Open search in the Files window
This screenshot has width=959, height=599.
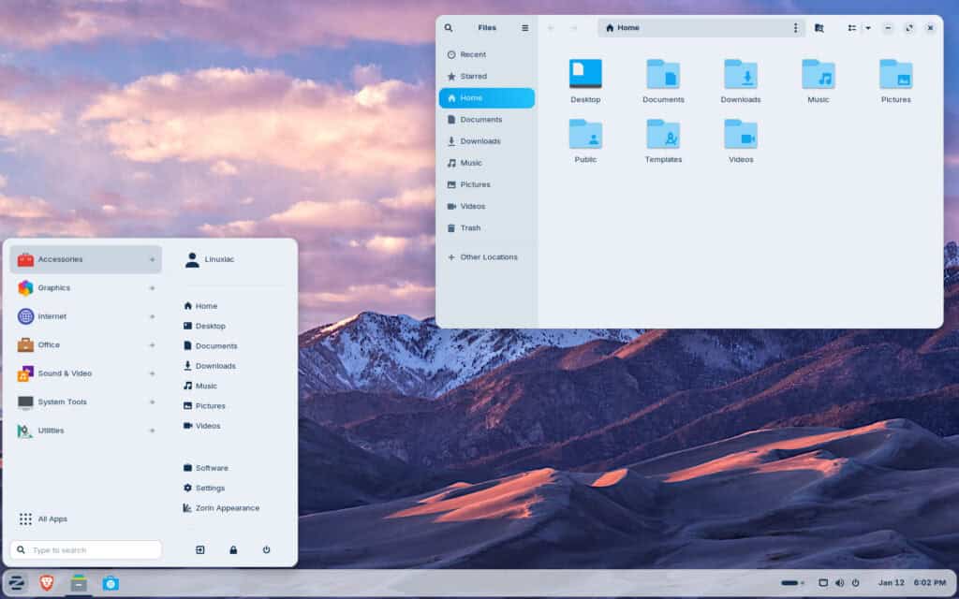pos(449,27)
